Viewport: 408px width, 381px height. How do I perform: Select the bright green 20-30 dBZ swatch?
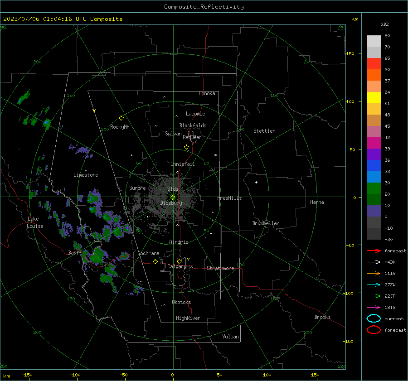click(x=374, y=188)
